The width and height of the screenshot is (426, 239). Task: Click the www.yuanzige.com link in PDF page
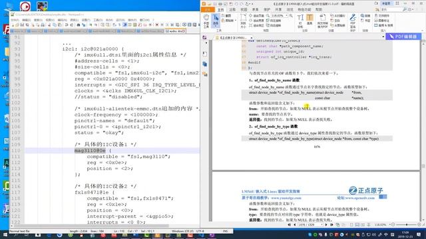click(x=286, y=198)
